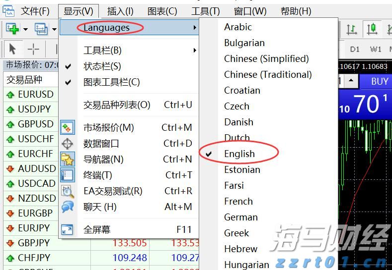Select the D1 timeframe button
392x270 pixels.
point(355,49)
